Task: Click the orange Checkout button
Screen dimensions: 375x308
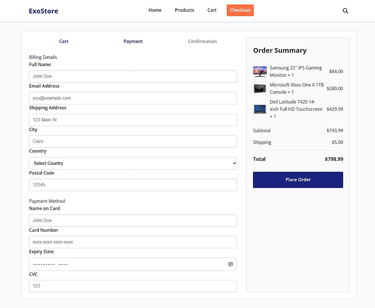Action: click(240, 10)
